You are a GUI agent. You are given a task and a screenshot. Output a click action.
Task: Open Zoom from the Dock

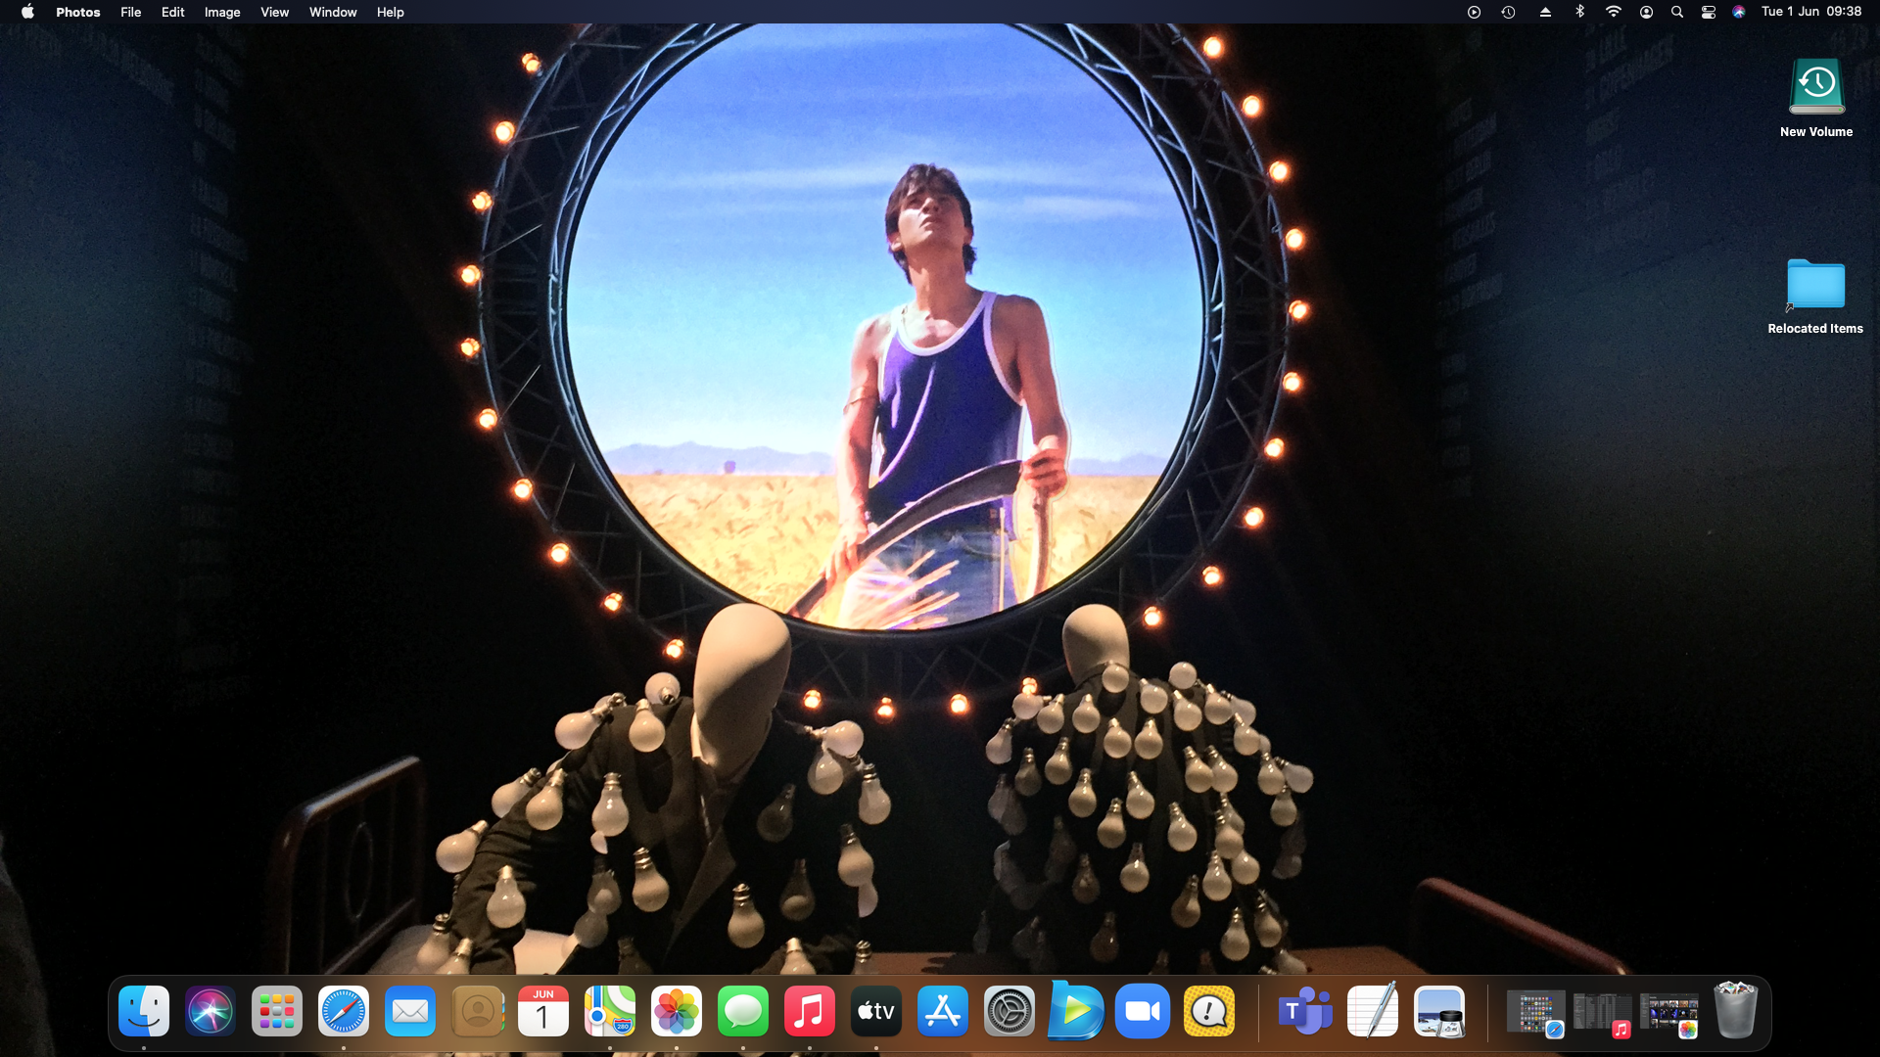coord(1143,1011)
